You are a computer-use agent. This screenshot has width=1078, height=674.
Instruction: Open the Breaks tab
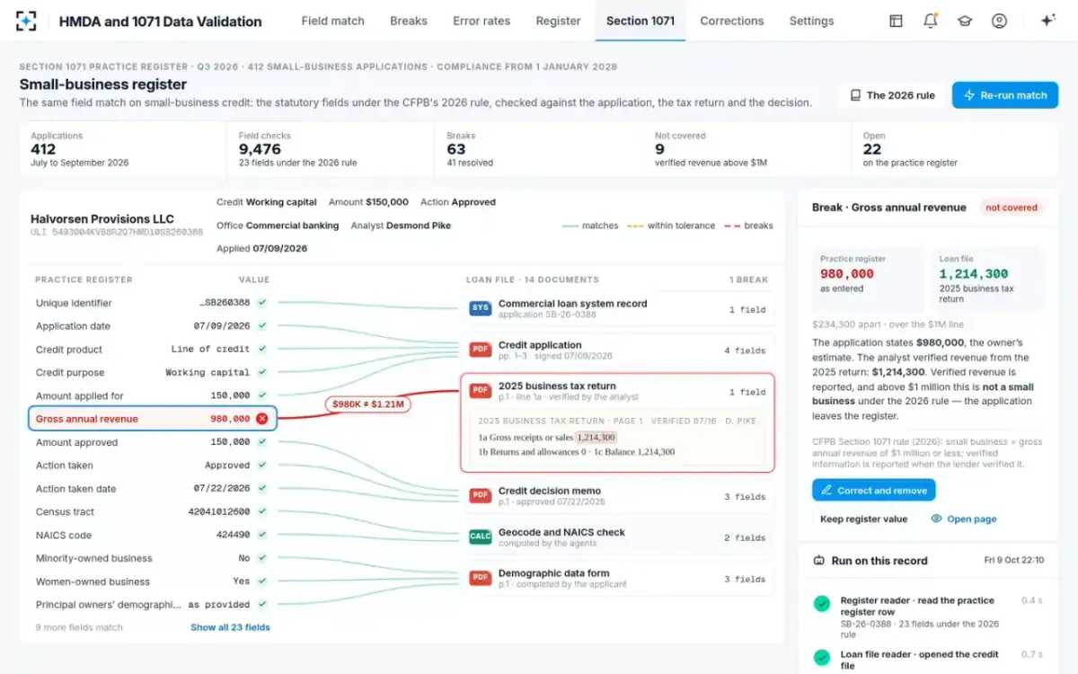[409, 21]
